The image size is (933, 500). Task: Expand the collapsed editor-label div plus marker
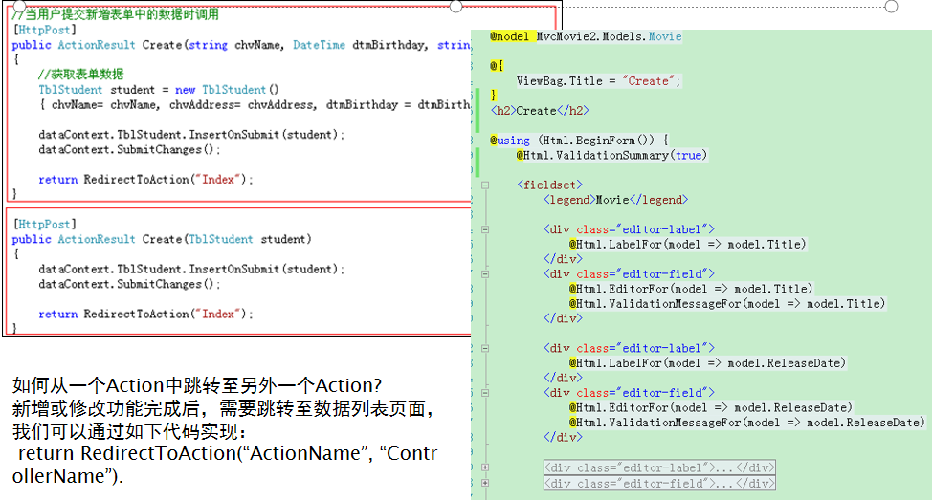[485, 467]
